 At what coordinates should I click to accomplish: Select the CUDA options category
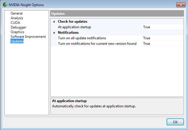click(15, 23)
